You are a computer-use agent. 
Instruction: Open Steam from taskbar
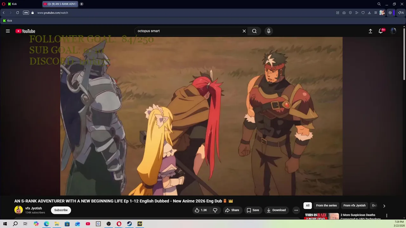click(129, 224)
